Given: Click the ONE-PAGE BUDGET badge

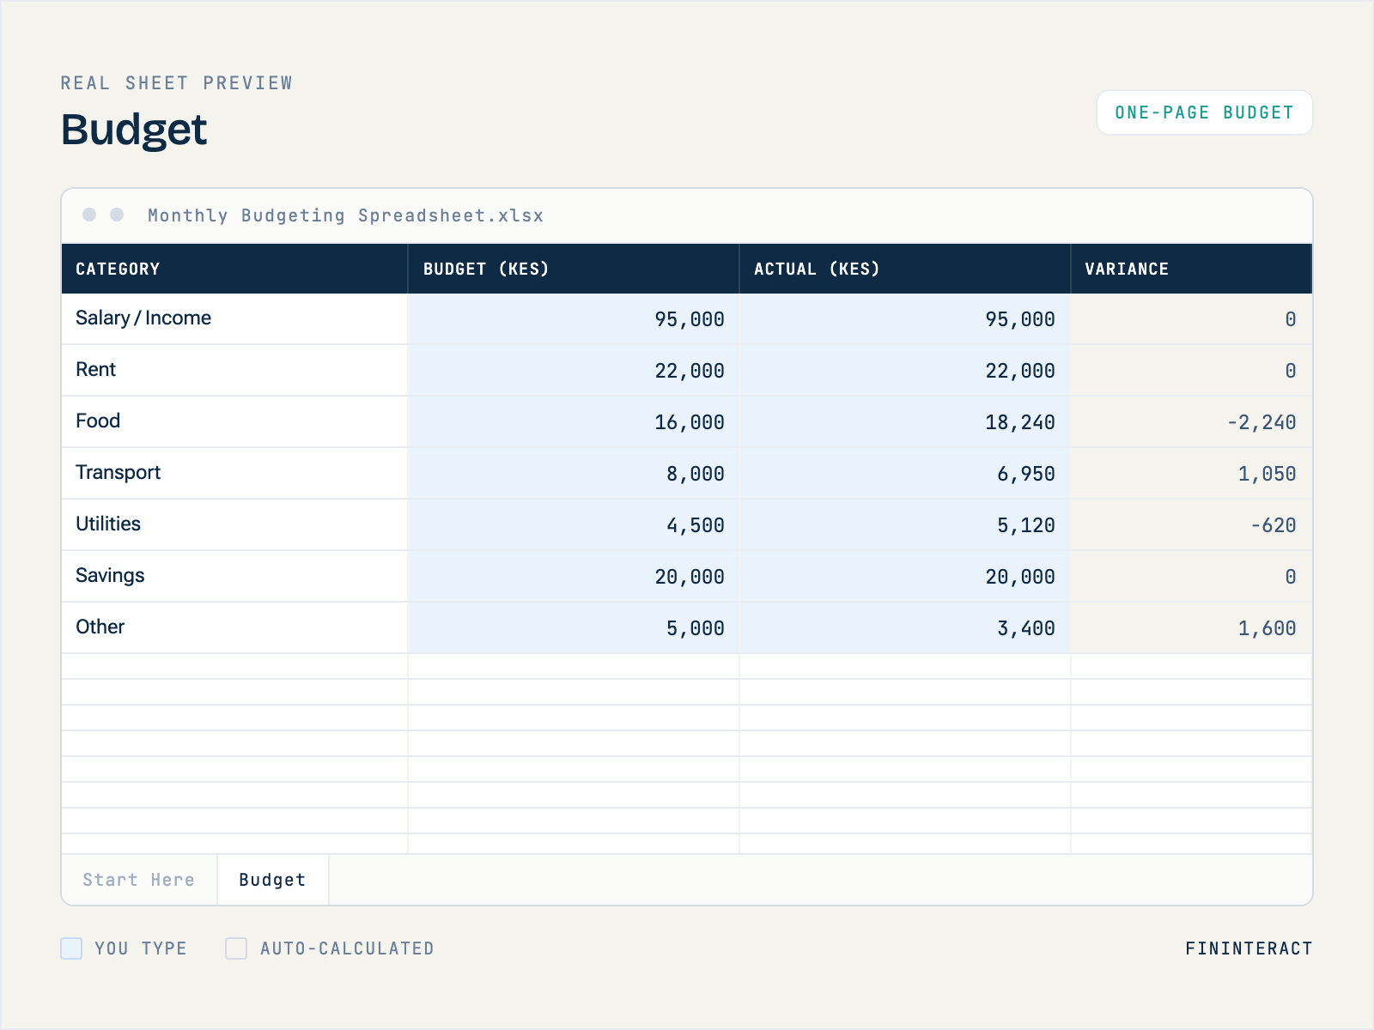Looking at the screenshot, I should coord(1204,112).
